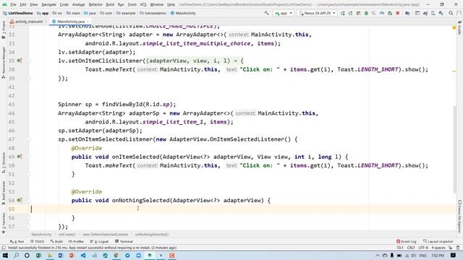Click the 55:1 caret position indicator
The image size is (463, 260).
point(400,248)
